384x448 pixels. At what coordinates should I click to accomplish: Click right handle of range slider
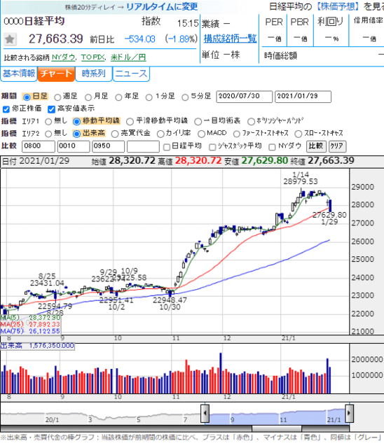tap(349, 413)
